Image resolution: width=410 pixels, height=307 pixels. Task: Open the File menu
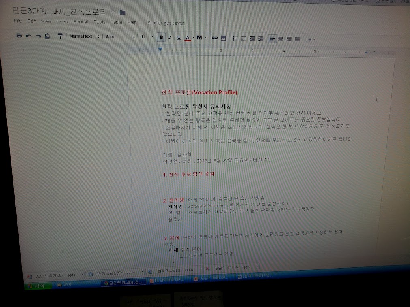pyautogui.click(x=18, y=21)
